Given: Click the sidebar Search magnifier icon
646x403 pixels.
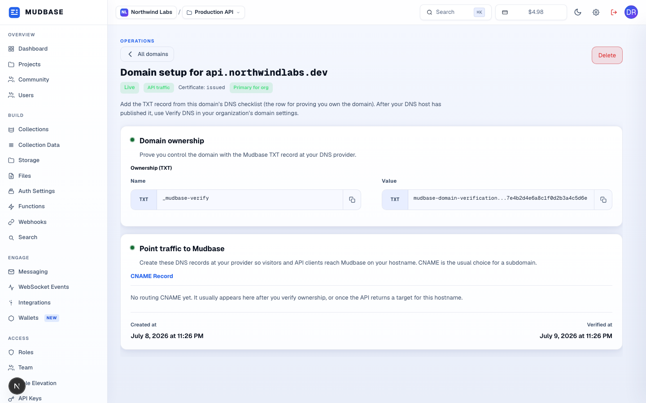Looking at the screenshot, I should 11,237.
